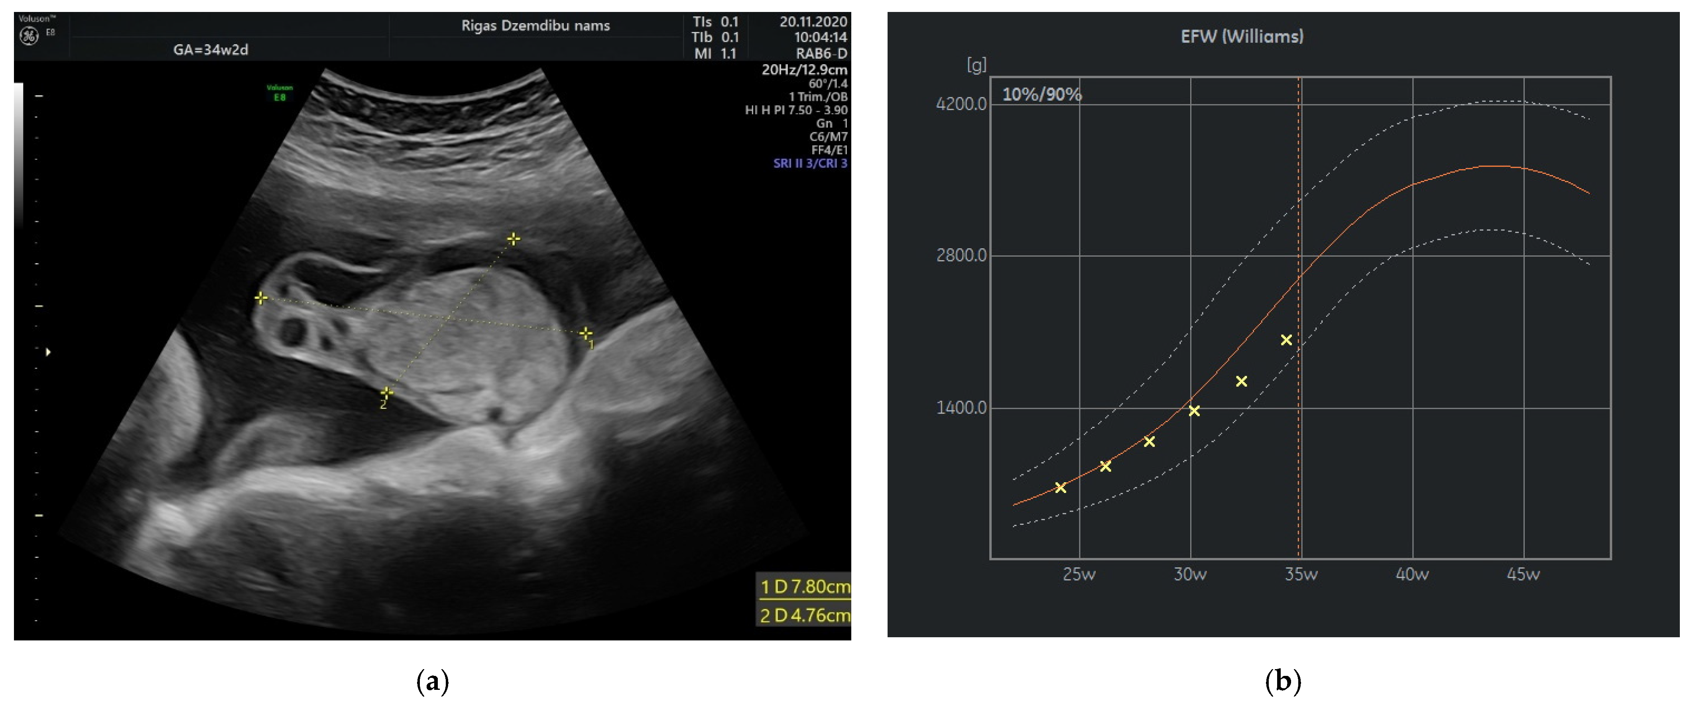
Task: Click the [g] unit label on the chart
Action: 976,65
